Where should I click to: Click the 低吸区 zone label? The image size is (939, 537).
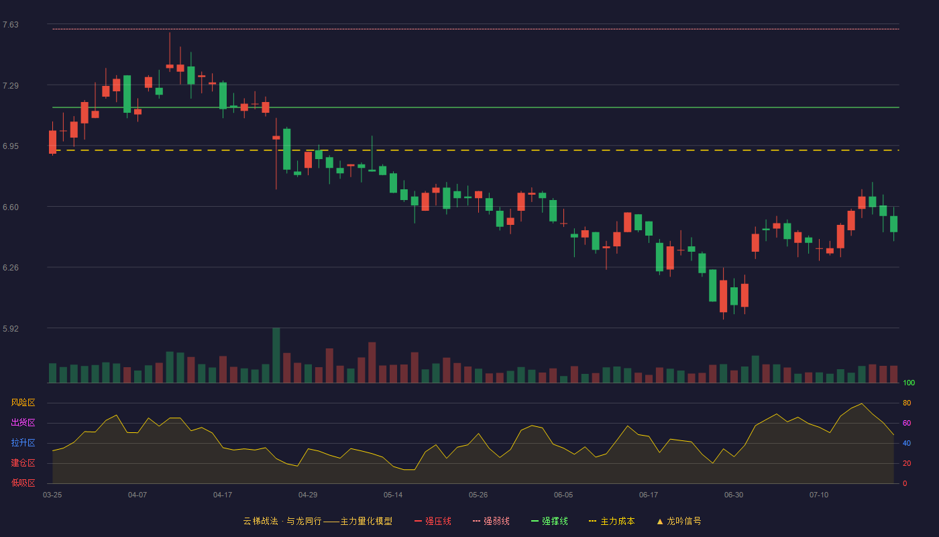(23, 483)
